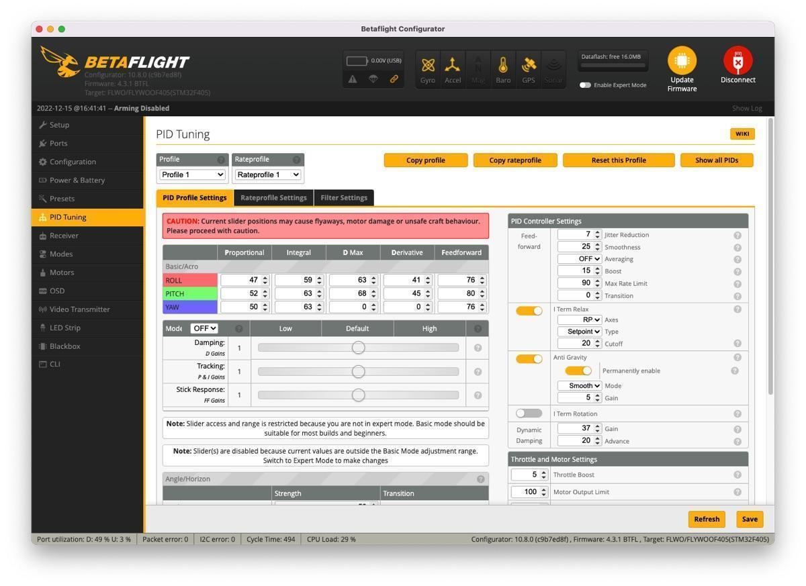The height and width of the screenshot is (586, 806).
Task: Open the WIKI link button
Action: [x=742, y=134]
